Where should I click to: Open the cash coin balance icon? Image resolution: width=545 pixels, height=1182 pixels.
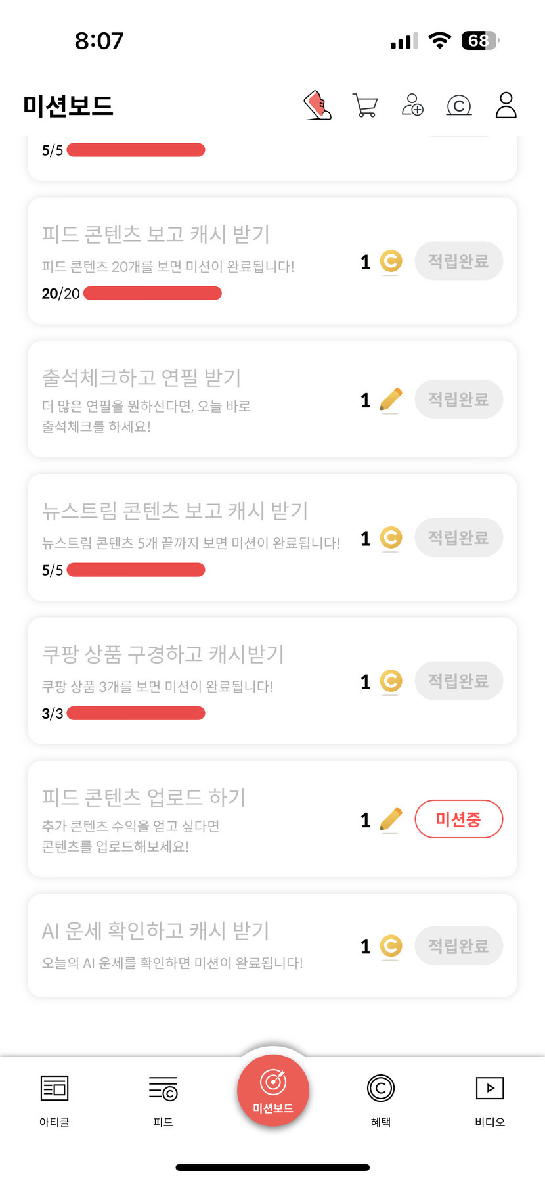(x=459, y=105)
